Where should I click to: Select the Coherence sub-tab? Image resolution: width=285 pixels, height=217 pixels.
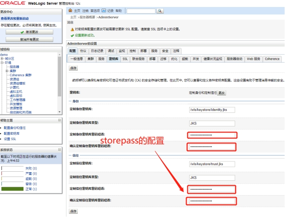[272, 59]
